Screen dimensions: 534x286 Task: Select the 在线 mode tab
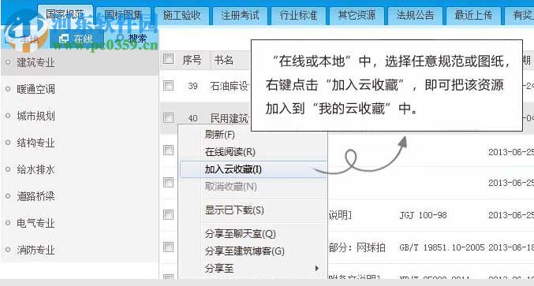[77, 39]
